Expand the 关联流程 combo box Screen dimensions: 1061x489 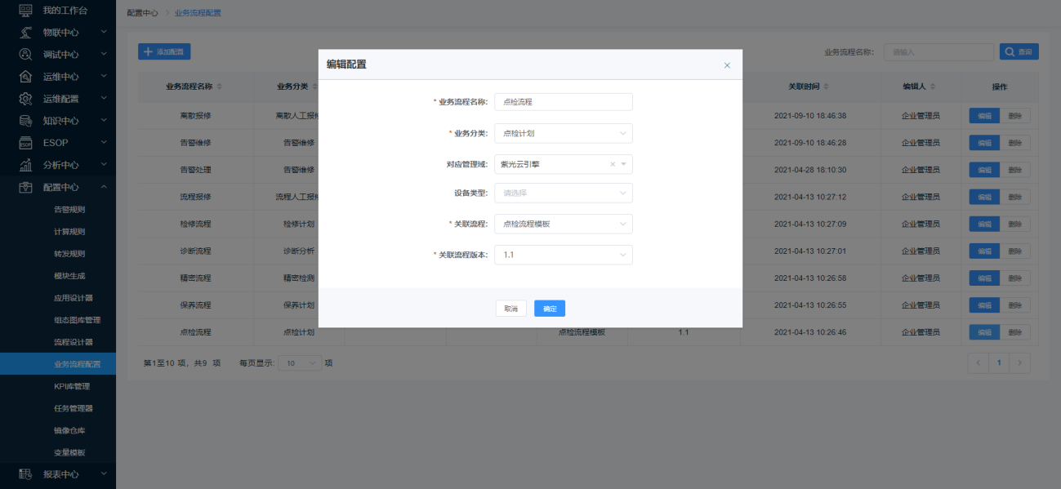click(x=564, y=224)
